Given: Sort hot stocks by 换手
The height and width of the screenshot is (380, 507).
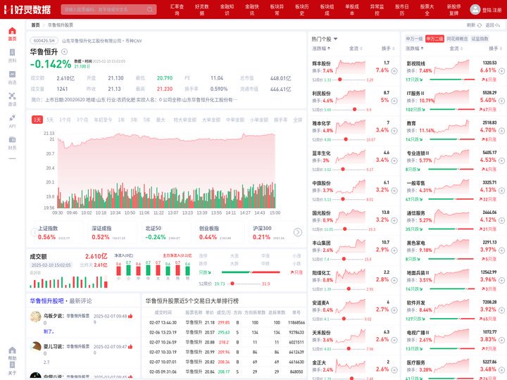Looking at the screenshot, I should coord(388,49).
